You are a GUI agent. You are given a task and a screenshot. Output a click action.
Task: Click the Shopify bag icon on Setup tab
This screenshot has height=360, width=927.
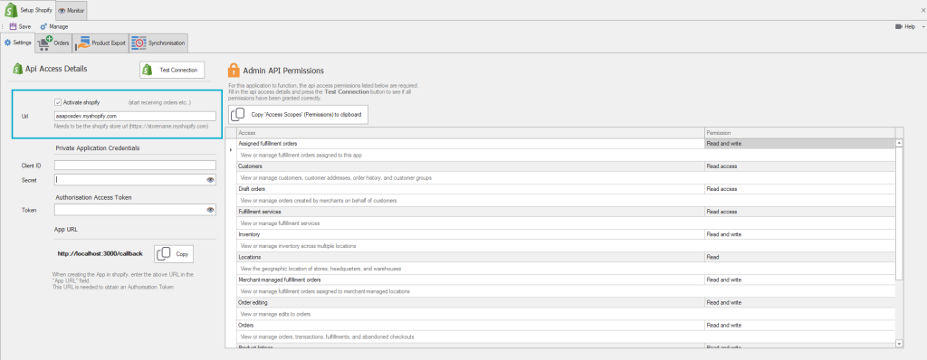click(x=11, y=10)
